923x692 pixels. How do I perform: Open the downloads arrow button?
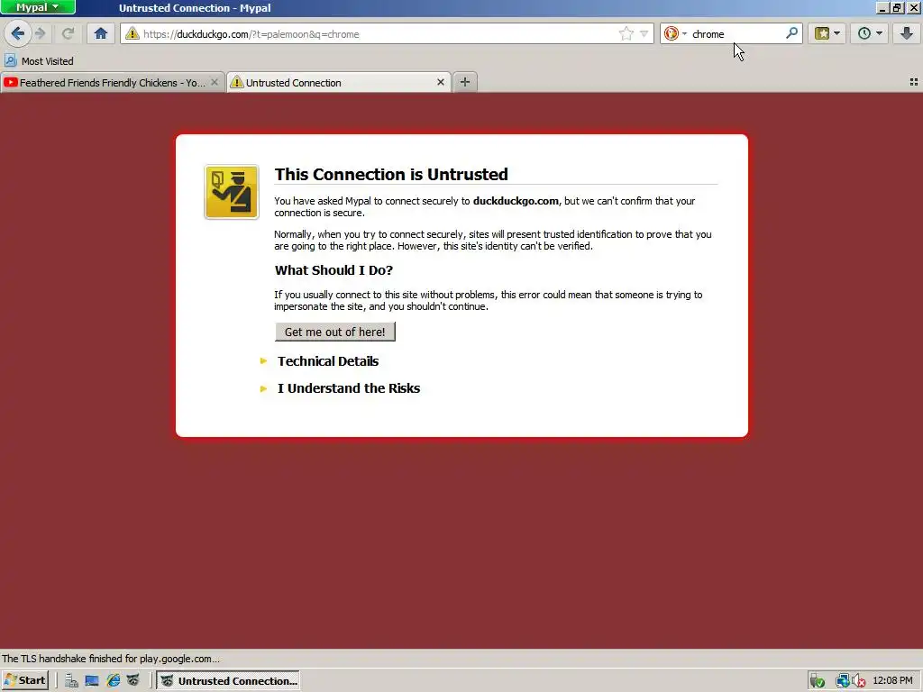point(907,33)
